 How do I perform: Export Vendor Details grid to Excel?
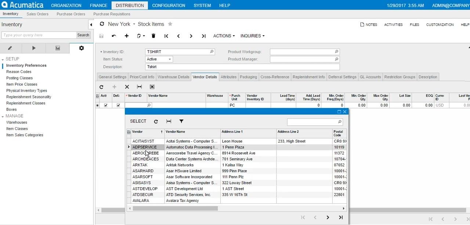click(x=152, y=87)
